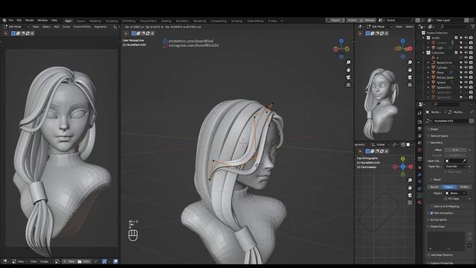Click the first blue select-mode icon in main viewport header
Viewport: 476px width, 268px height.
134,33
